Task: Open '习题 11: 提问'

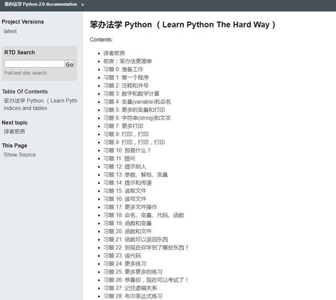Action: (119, 159)
